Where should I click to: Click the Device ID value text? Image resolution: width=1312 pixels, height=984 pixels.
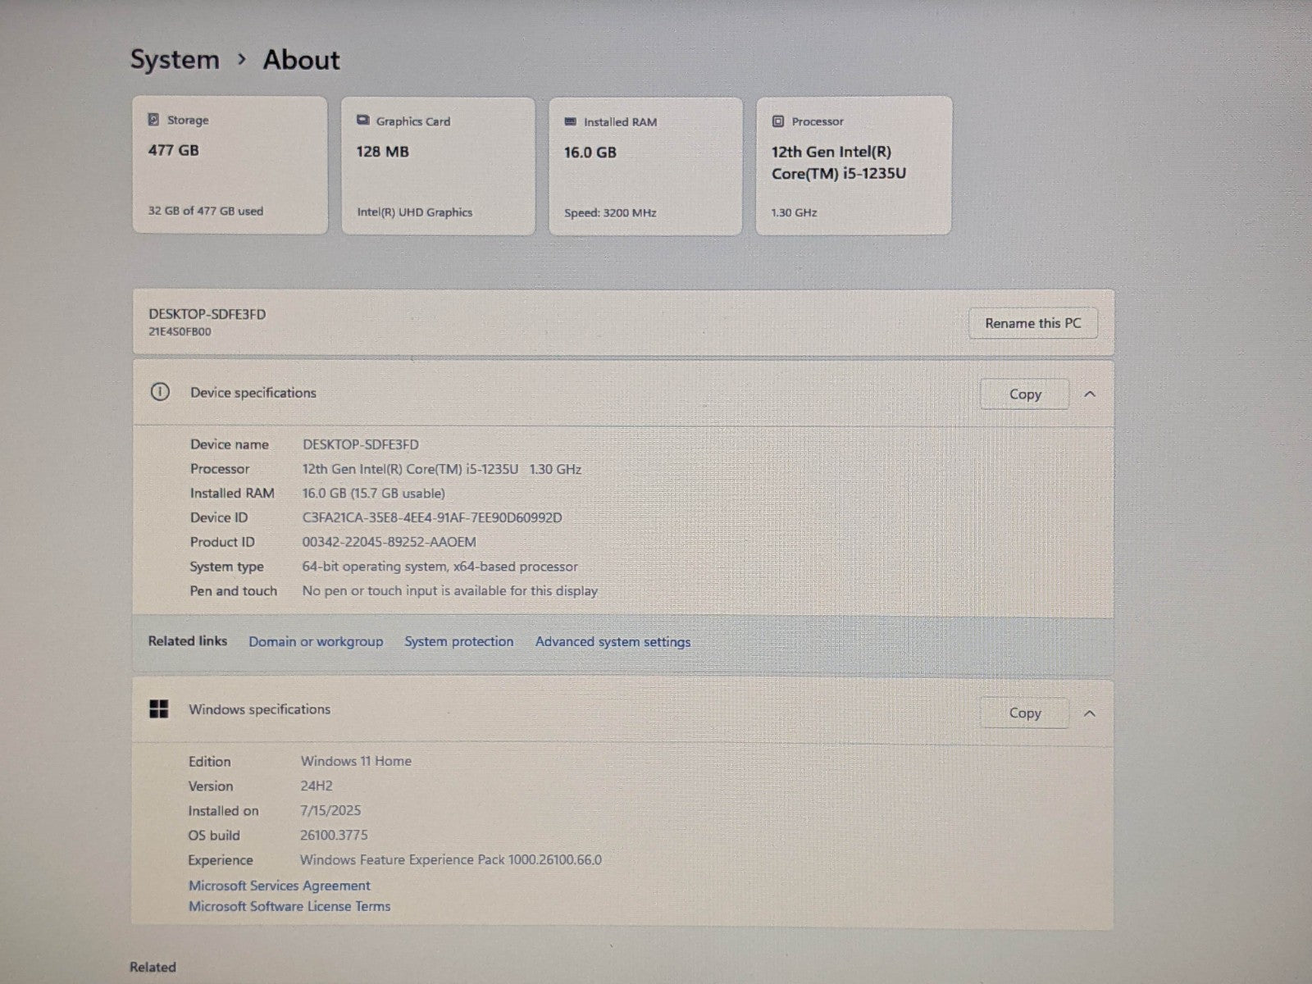coord(432,517)
